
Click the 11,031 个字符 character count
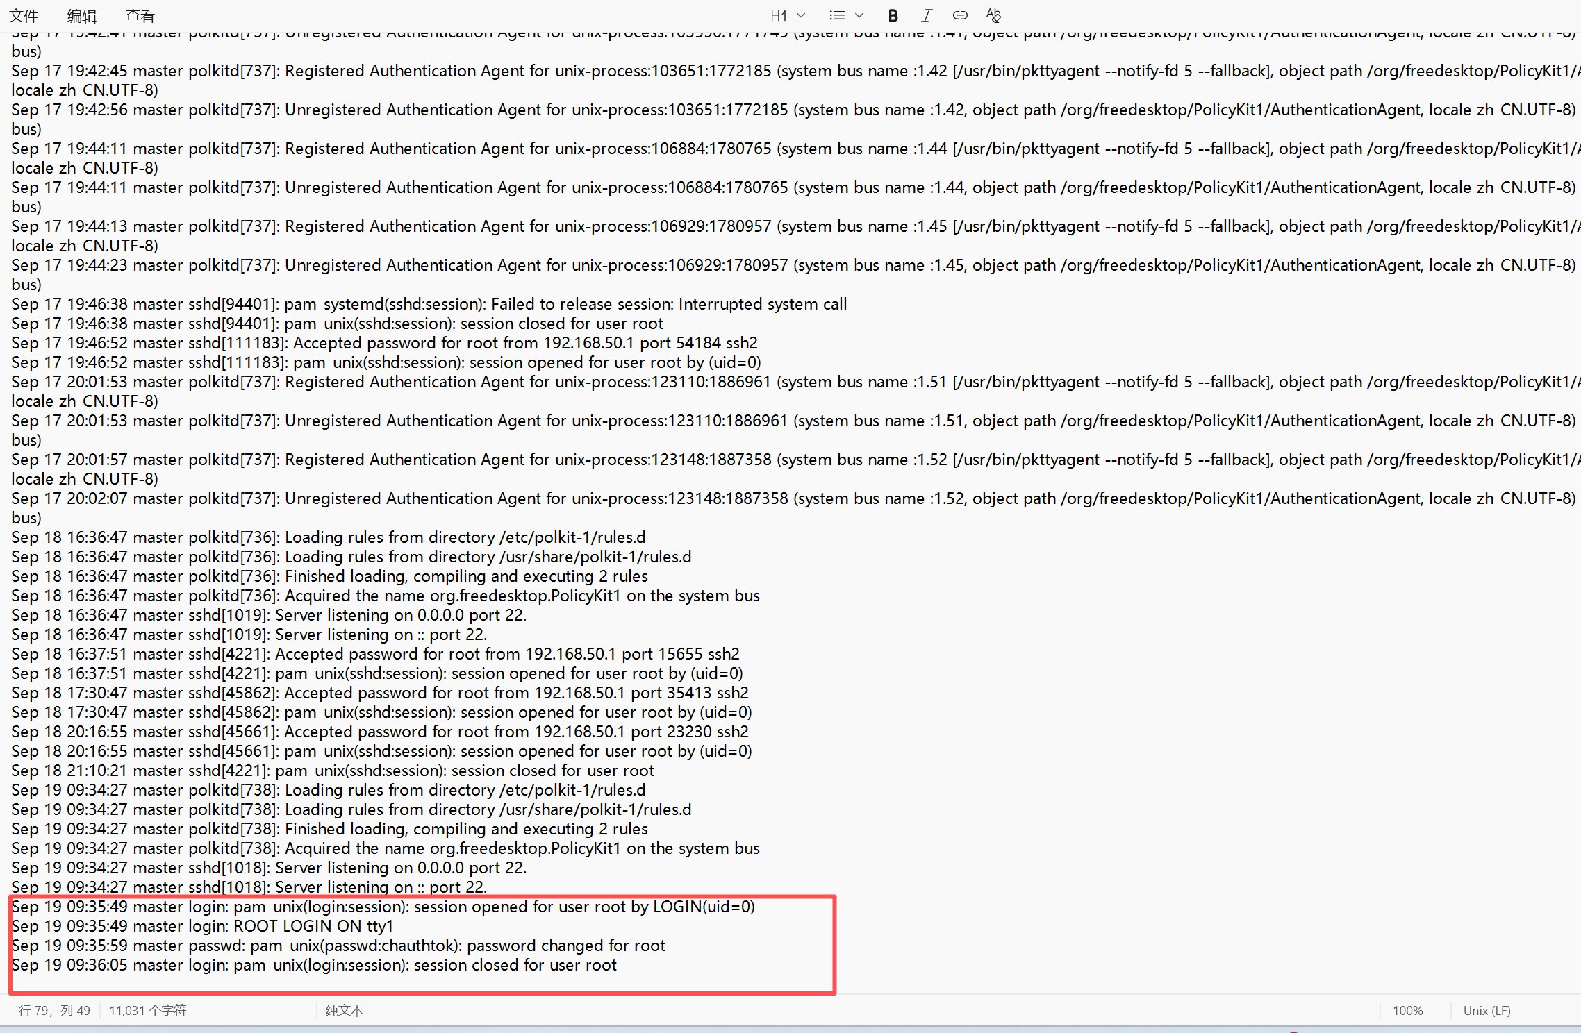pos(147,1010)
